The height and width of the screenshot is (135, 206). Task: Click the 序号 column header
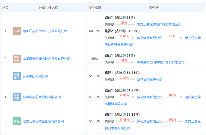pos(5,8)
